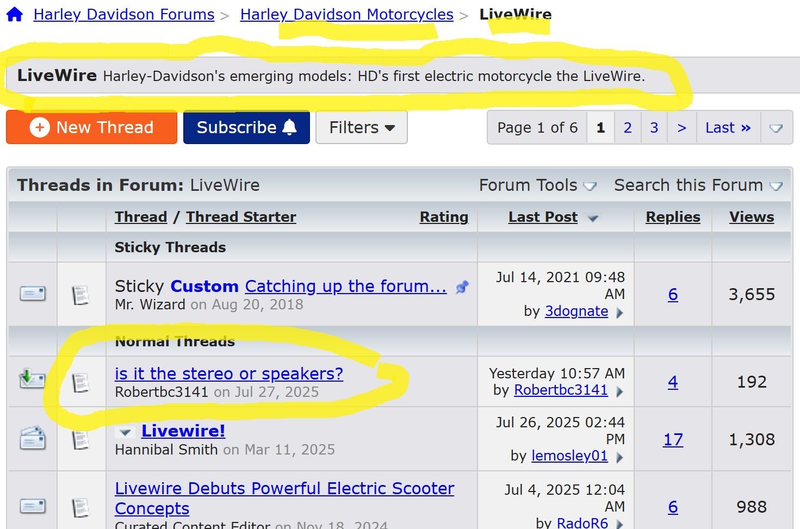This screenshot has width=800, height=529.
Task: Click the envelope status icon for Sticky thread
Action: (x=33, y=294)
